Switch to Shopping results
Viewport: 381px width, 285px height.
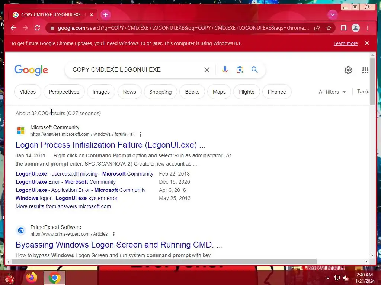(x=160, y=92)
